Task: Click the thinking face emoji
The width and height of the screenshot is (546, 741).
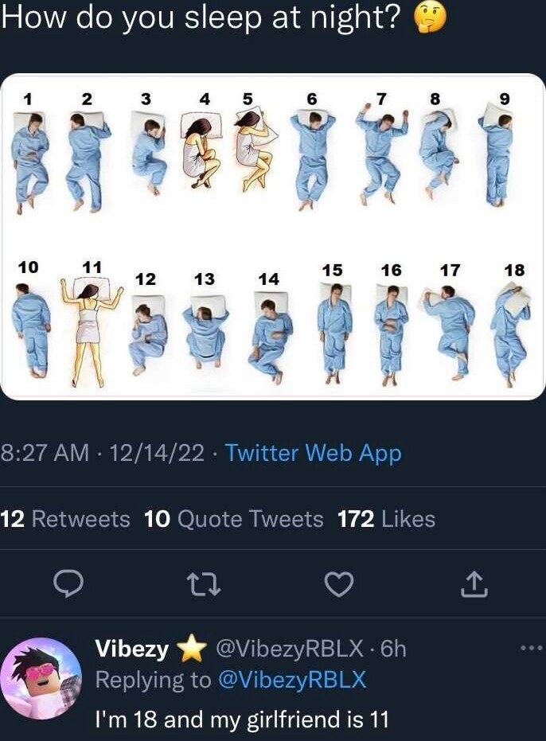Action: [x=430, y=17]
